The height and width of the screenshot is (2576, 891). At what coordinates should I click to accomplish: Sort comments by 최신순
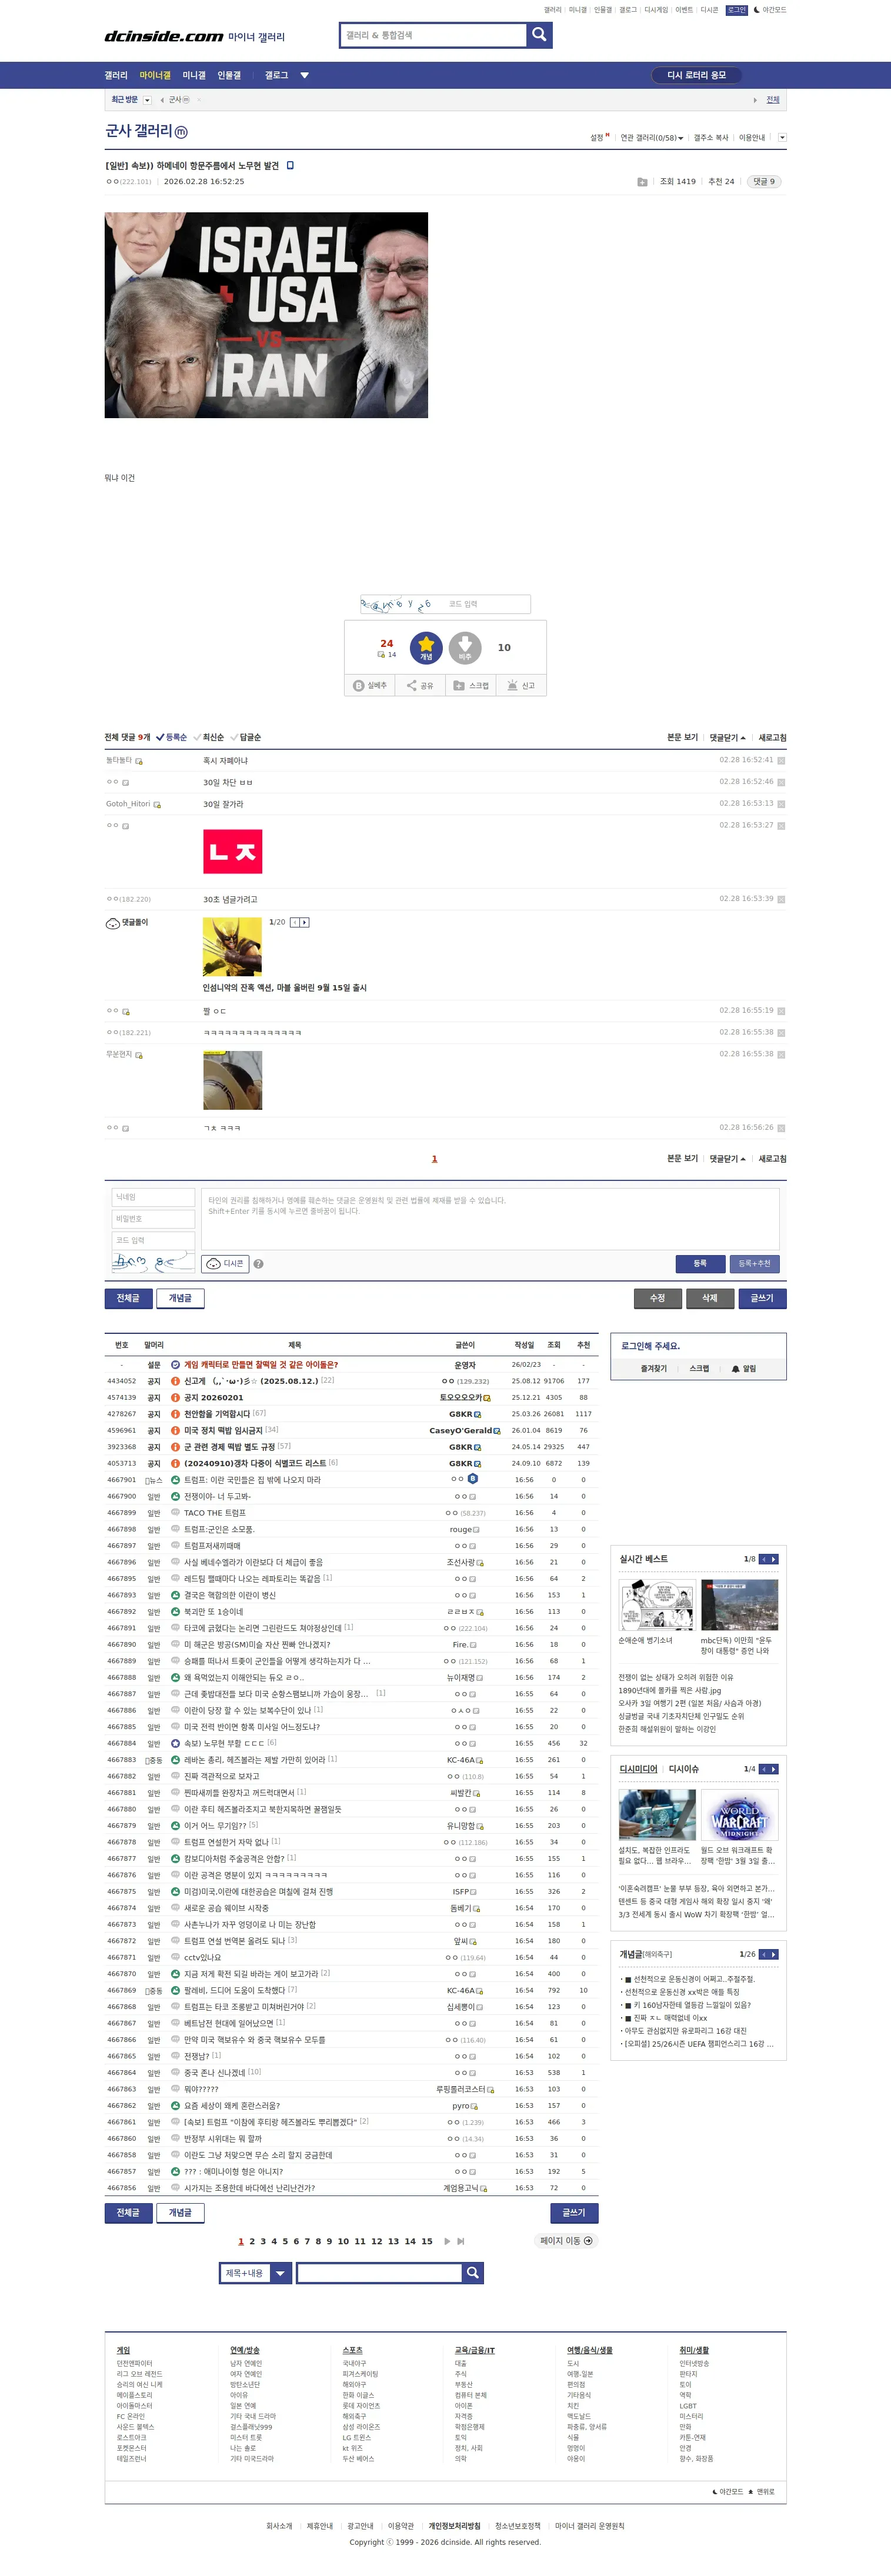(x=209, y=737)
